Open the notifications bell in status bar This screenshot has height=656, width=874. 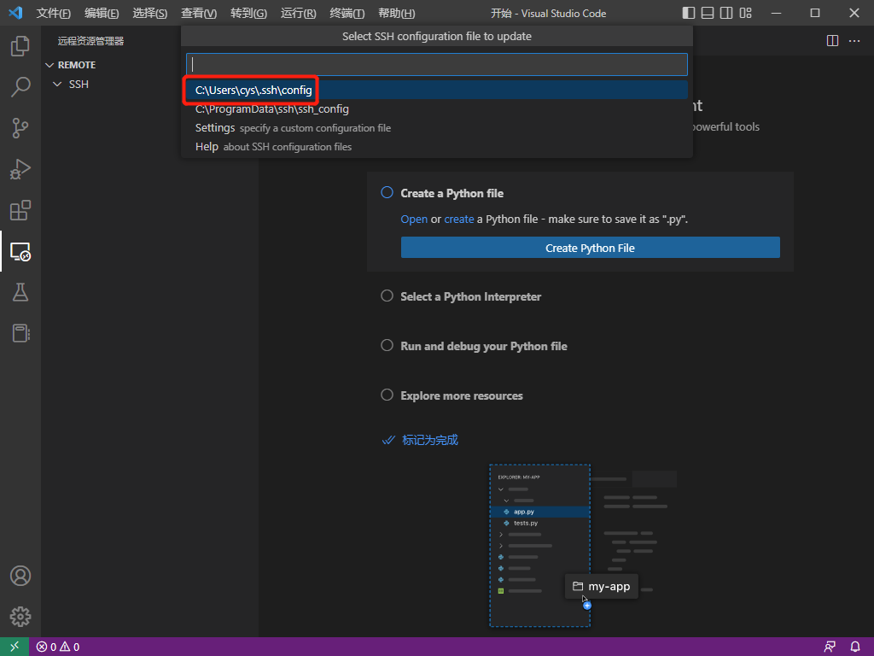pyautogui.click(x=854, y=647)
